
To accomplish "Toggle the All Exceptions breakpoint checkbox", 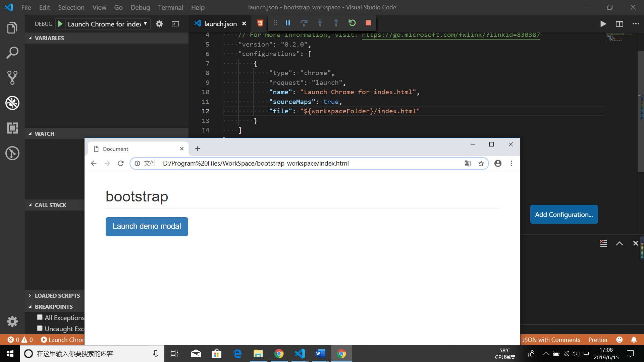I will 40,317.
